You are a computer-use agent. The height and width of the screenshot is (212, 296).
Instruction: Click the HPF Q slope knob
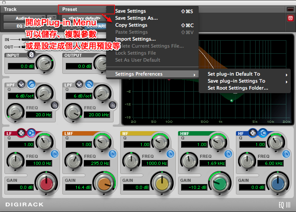(x=45, y=94)
